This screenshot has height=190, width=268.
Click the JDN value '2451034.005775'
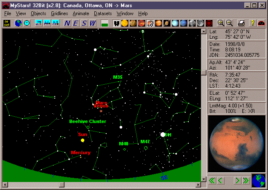(x=242, y=55)
